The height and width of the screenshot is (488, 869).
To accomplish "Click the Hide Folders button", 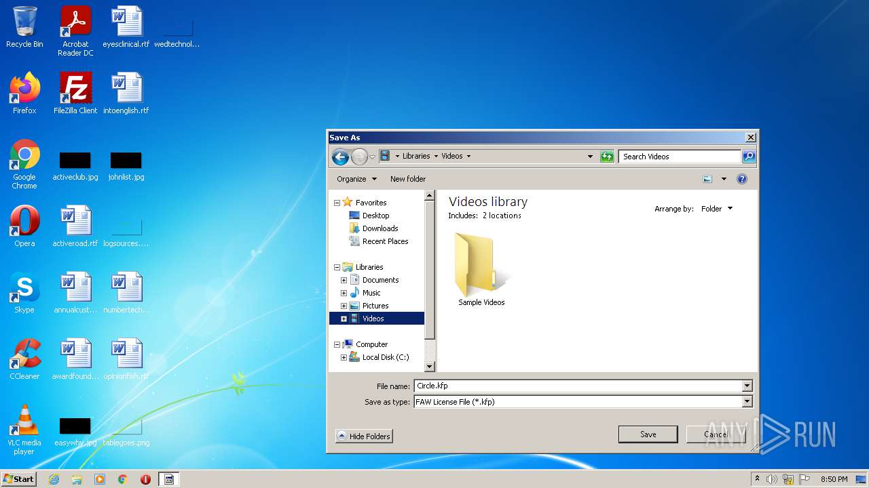I will coord(364,436).
